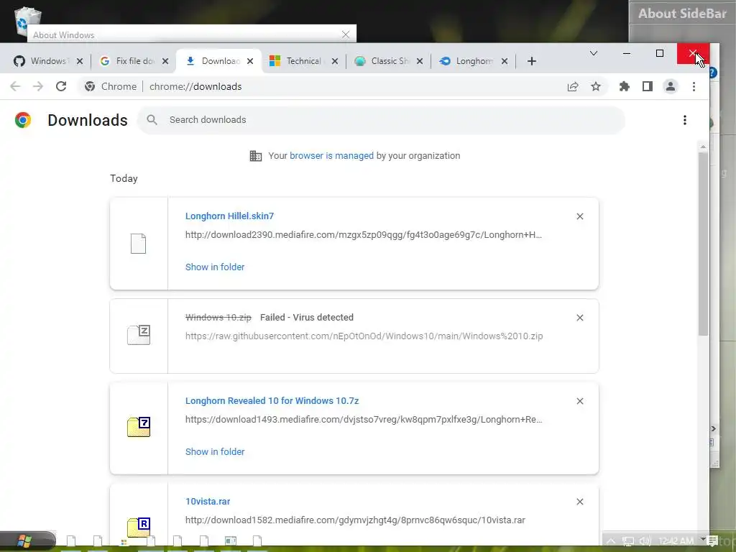736x552 pixels.
Task: Click the scrollbar up arrow
Action: (703, 147)
